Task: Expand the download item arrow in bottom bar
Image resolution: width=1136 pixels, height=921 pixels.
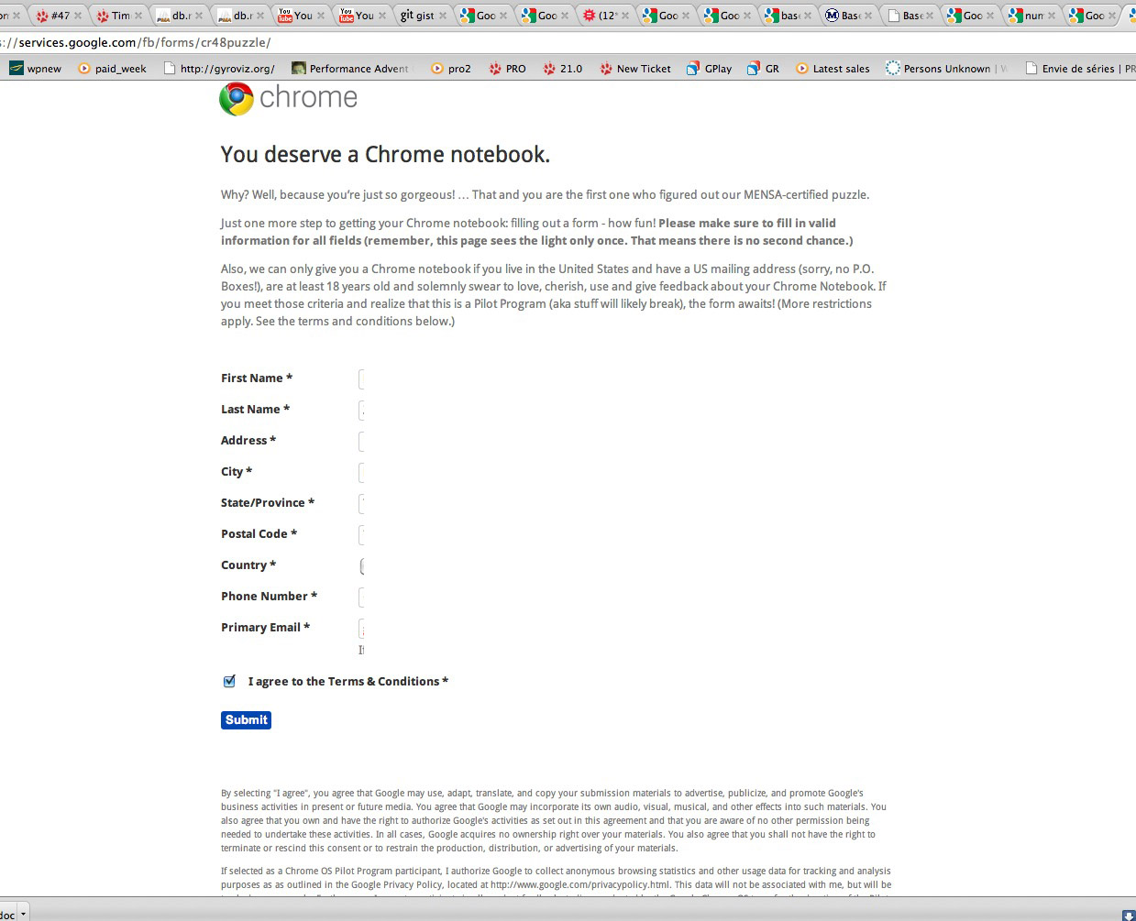Action: point(24,915)
